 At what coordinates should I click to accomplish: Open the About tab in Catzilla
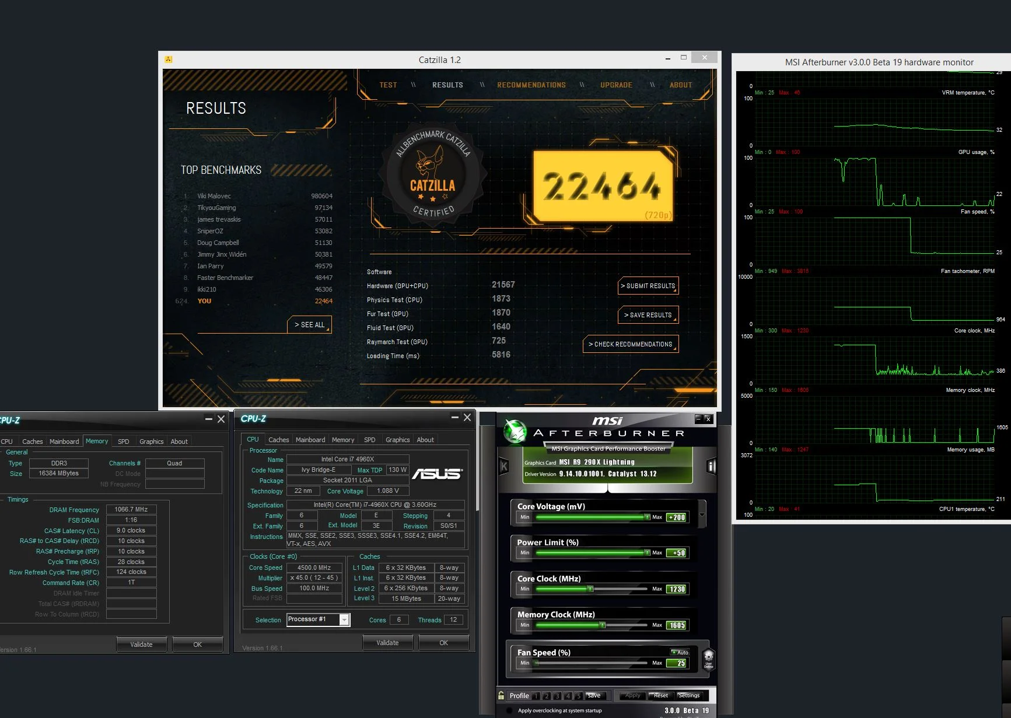681,85
